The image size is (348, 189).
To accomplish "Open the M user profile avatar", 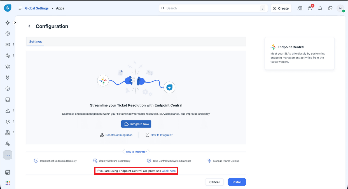I will pyautogui.click(x=340, y=8).
